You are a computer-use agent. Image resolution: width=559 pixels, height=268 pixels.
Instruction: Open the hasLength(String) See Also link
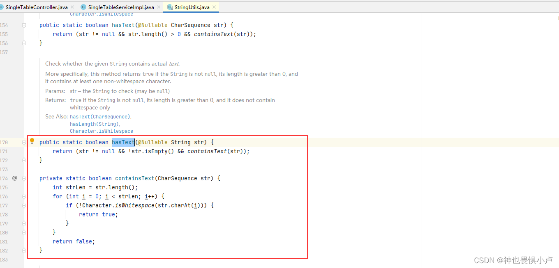pyautogui.click(x=94, y=124)
